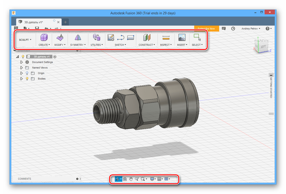Activate the Pan hand tool
The height and width of the screenshot is (194, 286).
coord(131,179)
